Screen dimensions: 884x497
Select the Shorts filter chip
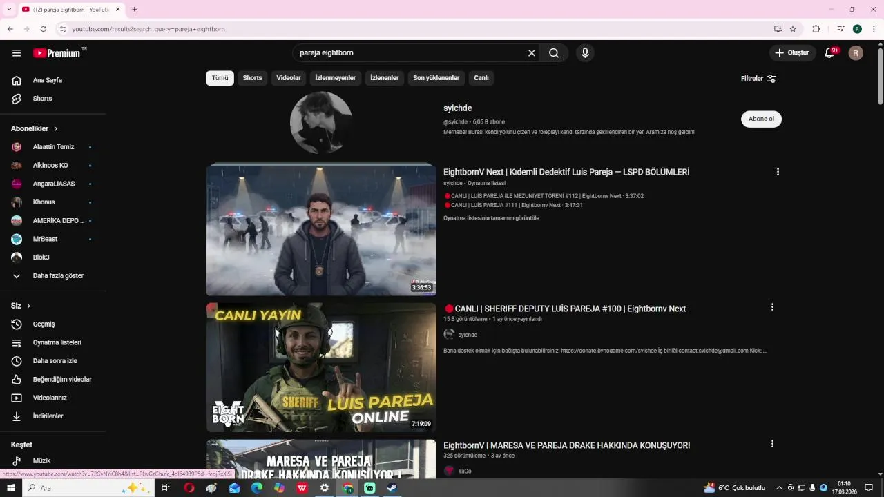click(253, 78)
